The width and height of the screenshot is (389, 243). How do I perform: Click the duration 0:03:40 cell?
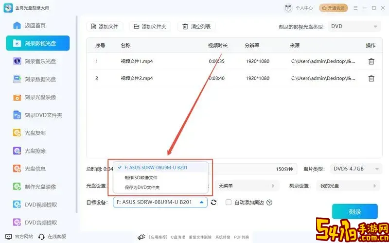[x=216, y=78]
